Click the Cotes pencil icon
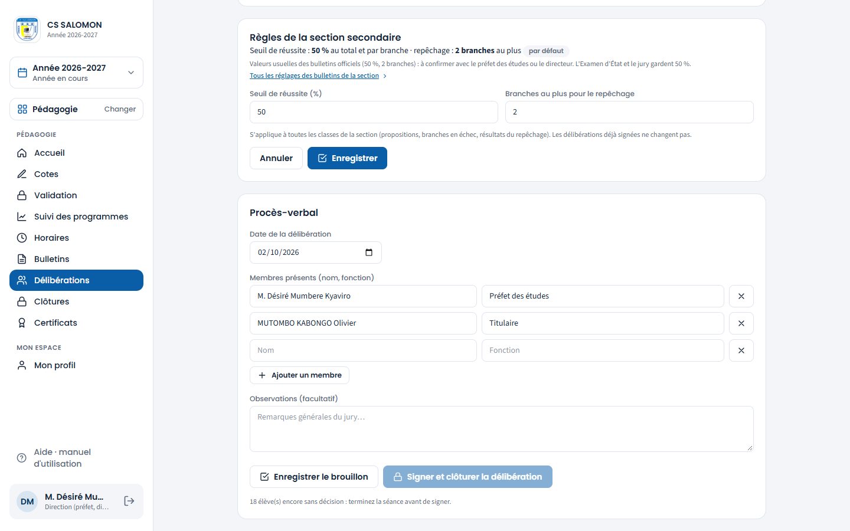Viewport: 850px width, 531px height. [22, 174]
